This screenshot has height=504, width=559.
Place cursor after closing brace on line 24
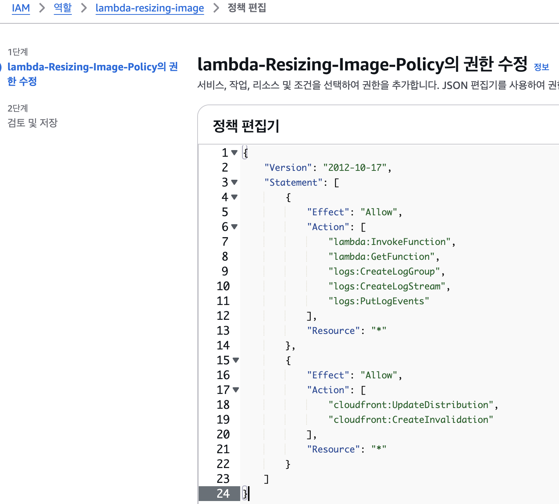tap(248, 494)
